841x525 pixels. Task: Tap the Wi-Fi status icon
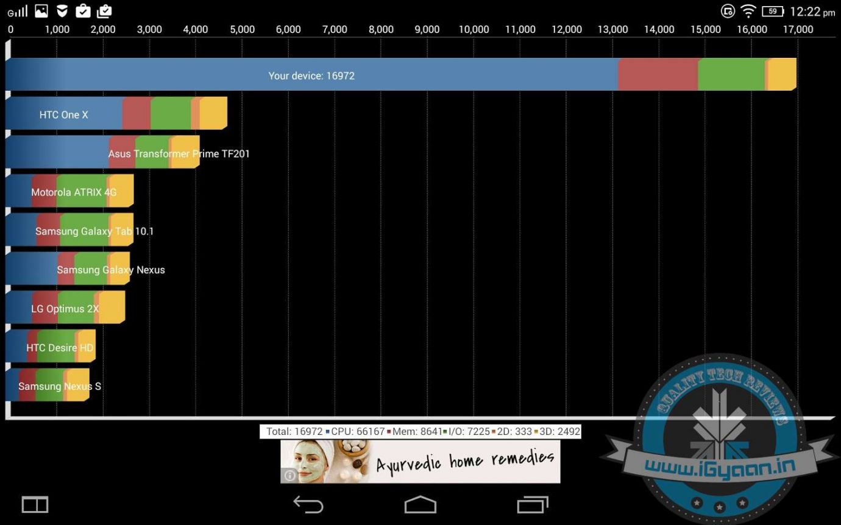click(748, 12)
